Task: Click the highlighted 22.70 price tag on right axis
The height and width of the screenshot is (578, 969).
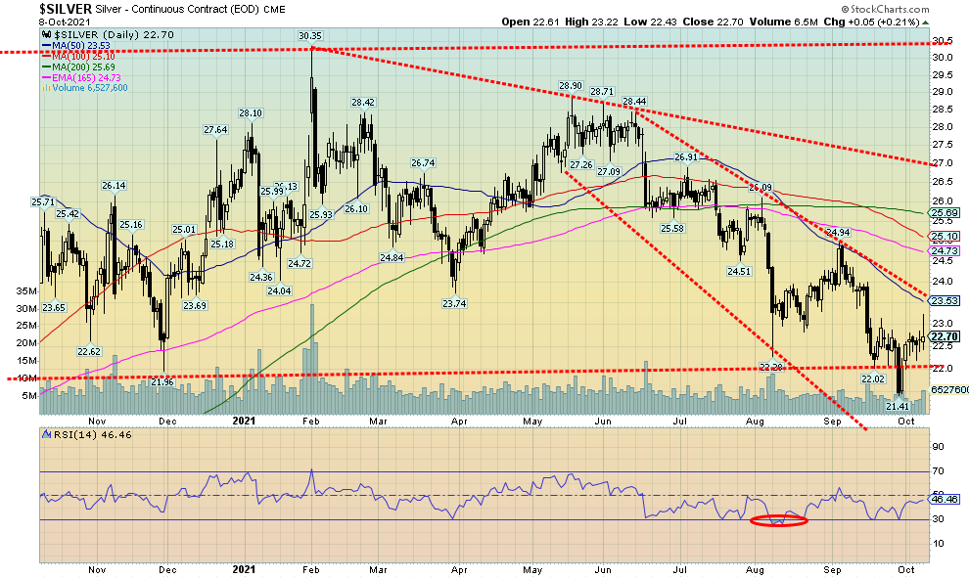Action: click(944, 336)
